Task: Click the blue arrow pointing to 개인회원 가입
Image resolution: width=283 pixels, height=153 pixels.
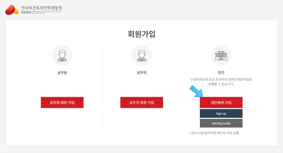Action: 196,91
